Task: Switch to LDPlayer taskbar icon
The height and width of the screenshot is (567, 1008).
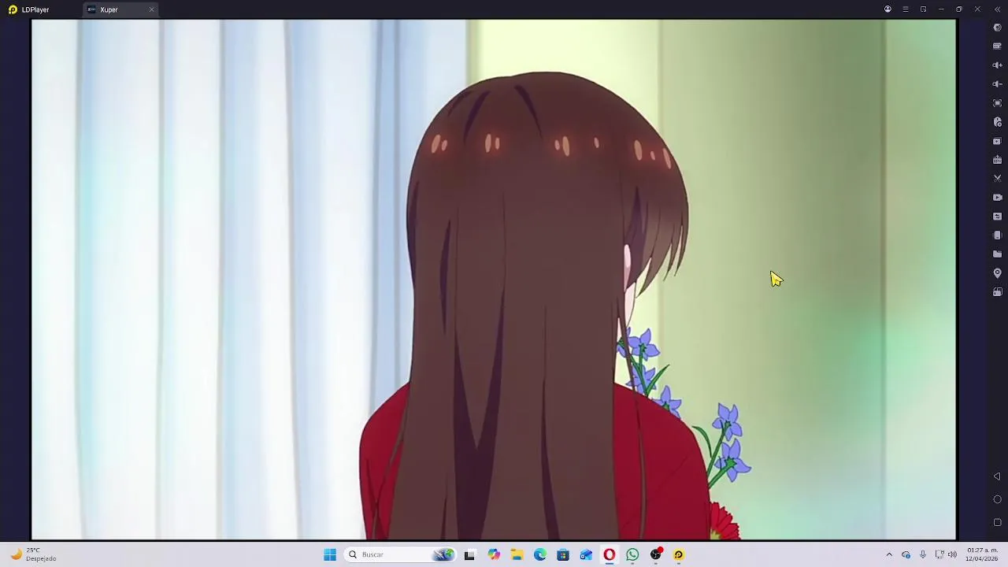Action: pos(679,554)
